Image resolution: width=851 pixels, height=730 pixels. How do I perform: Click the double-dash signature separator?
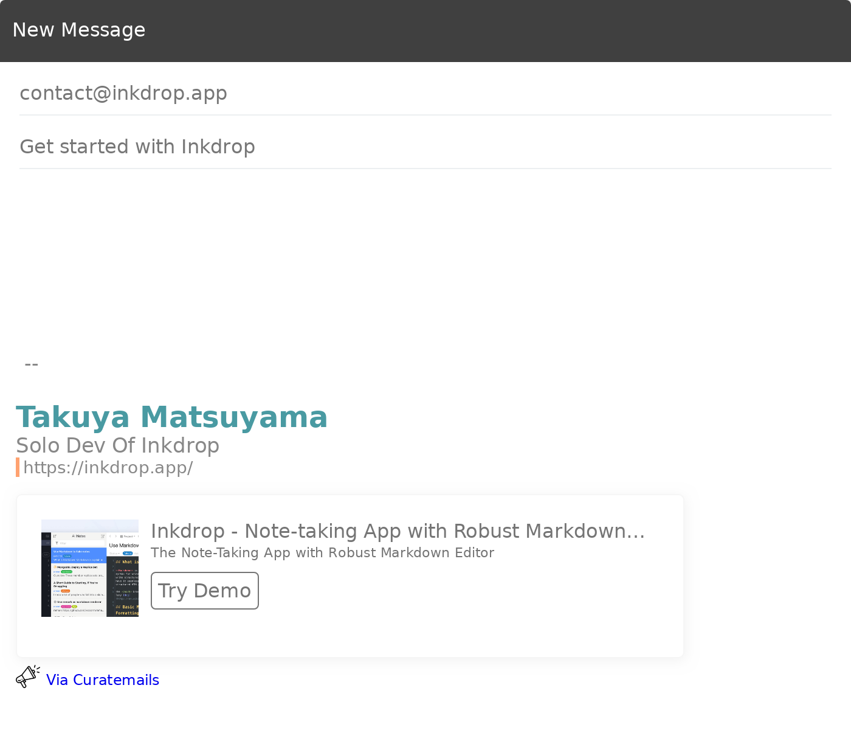[x=32, y=364]
